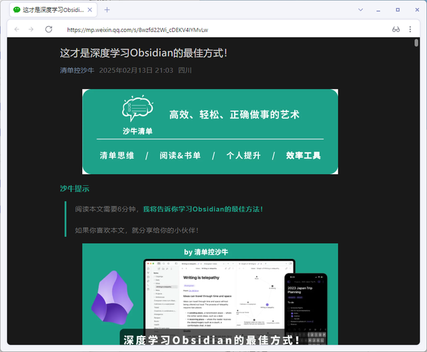Click the green text 我将告诉你学习Obsidian的最佳方法

pyautogui.click(x=203, y=209)
